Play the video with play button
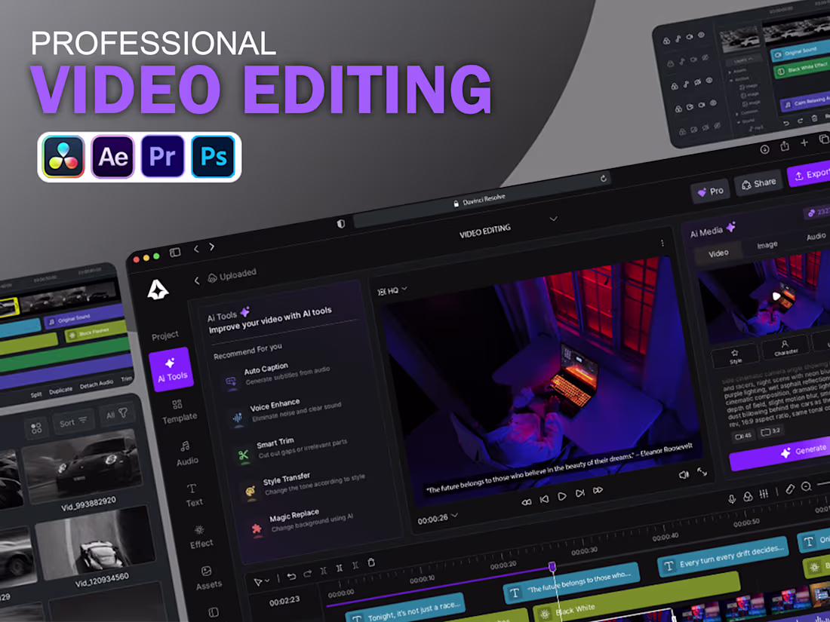 562,496
